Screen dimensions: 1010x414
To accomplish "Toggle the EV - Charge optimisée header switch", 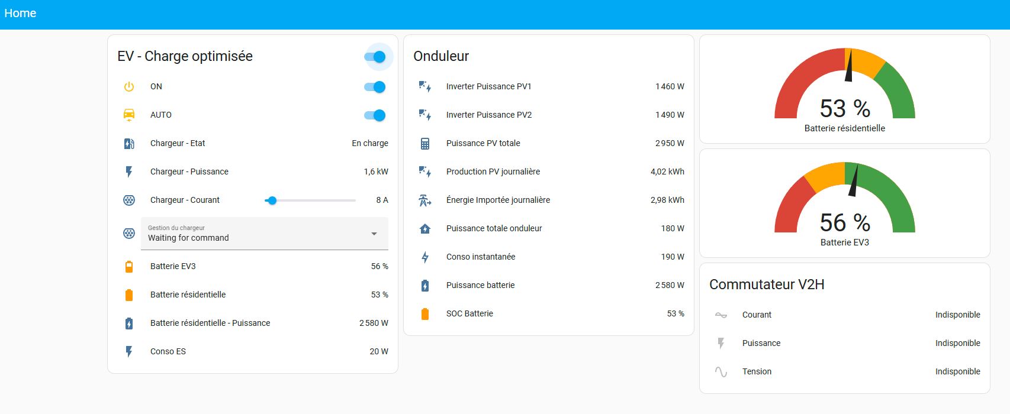I will 375,57.
